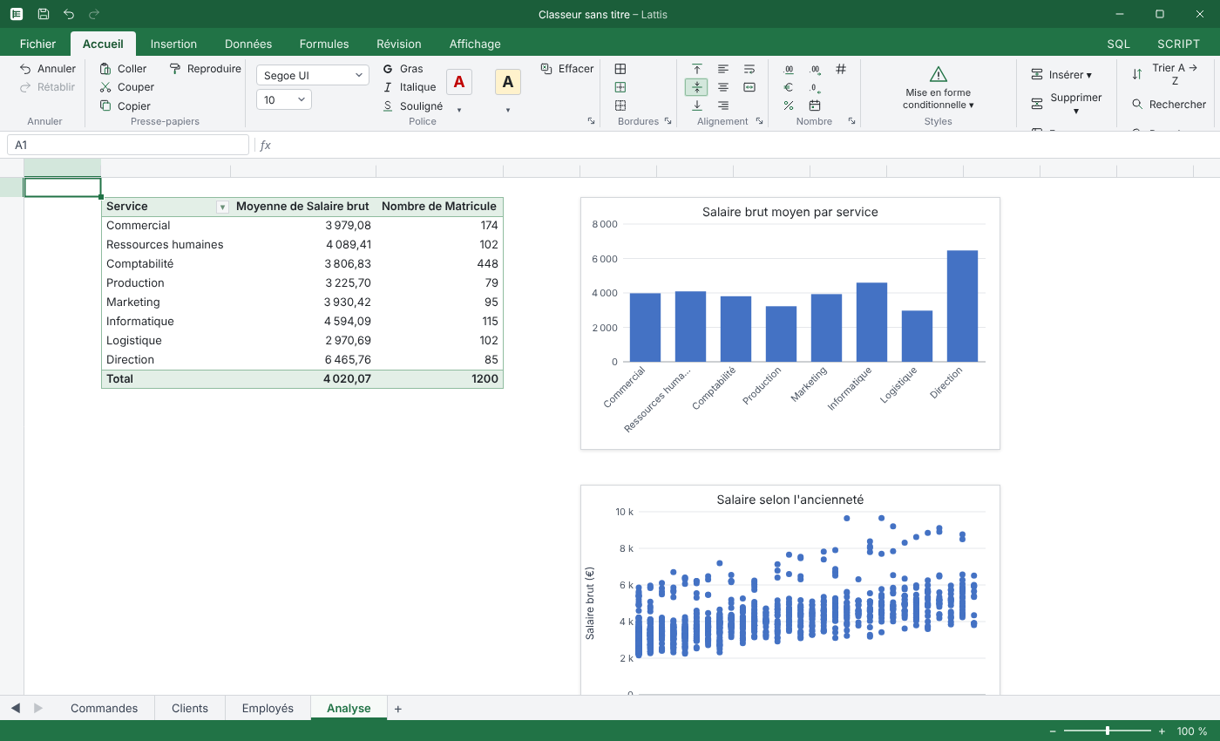This screenshot has width=1220, height=741.
Task: Align text to the top
Action: tap(697, 69)
